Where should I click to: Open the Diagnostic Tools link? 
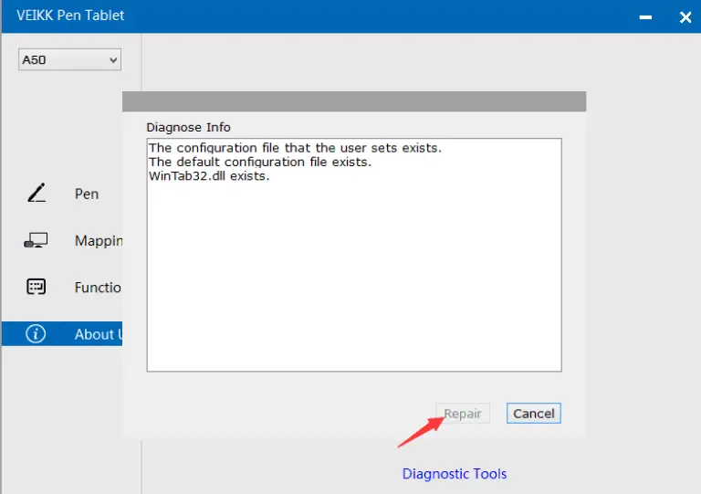coord(455,473)
